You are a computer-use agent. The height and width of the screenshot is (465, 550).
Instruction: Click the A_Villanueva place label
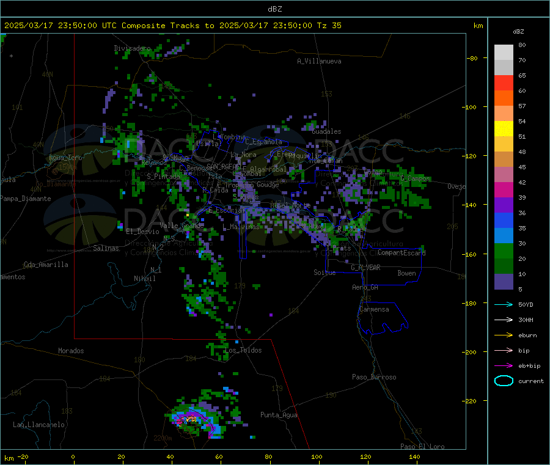click(x=319, y=61)
